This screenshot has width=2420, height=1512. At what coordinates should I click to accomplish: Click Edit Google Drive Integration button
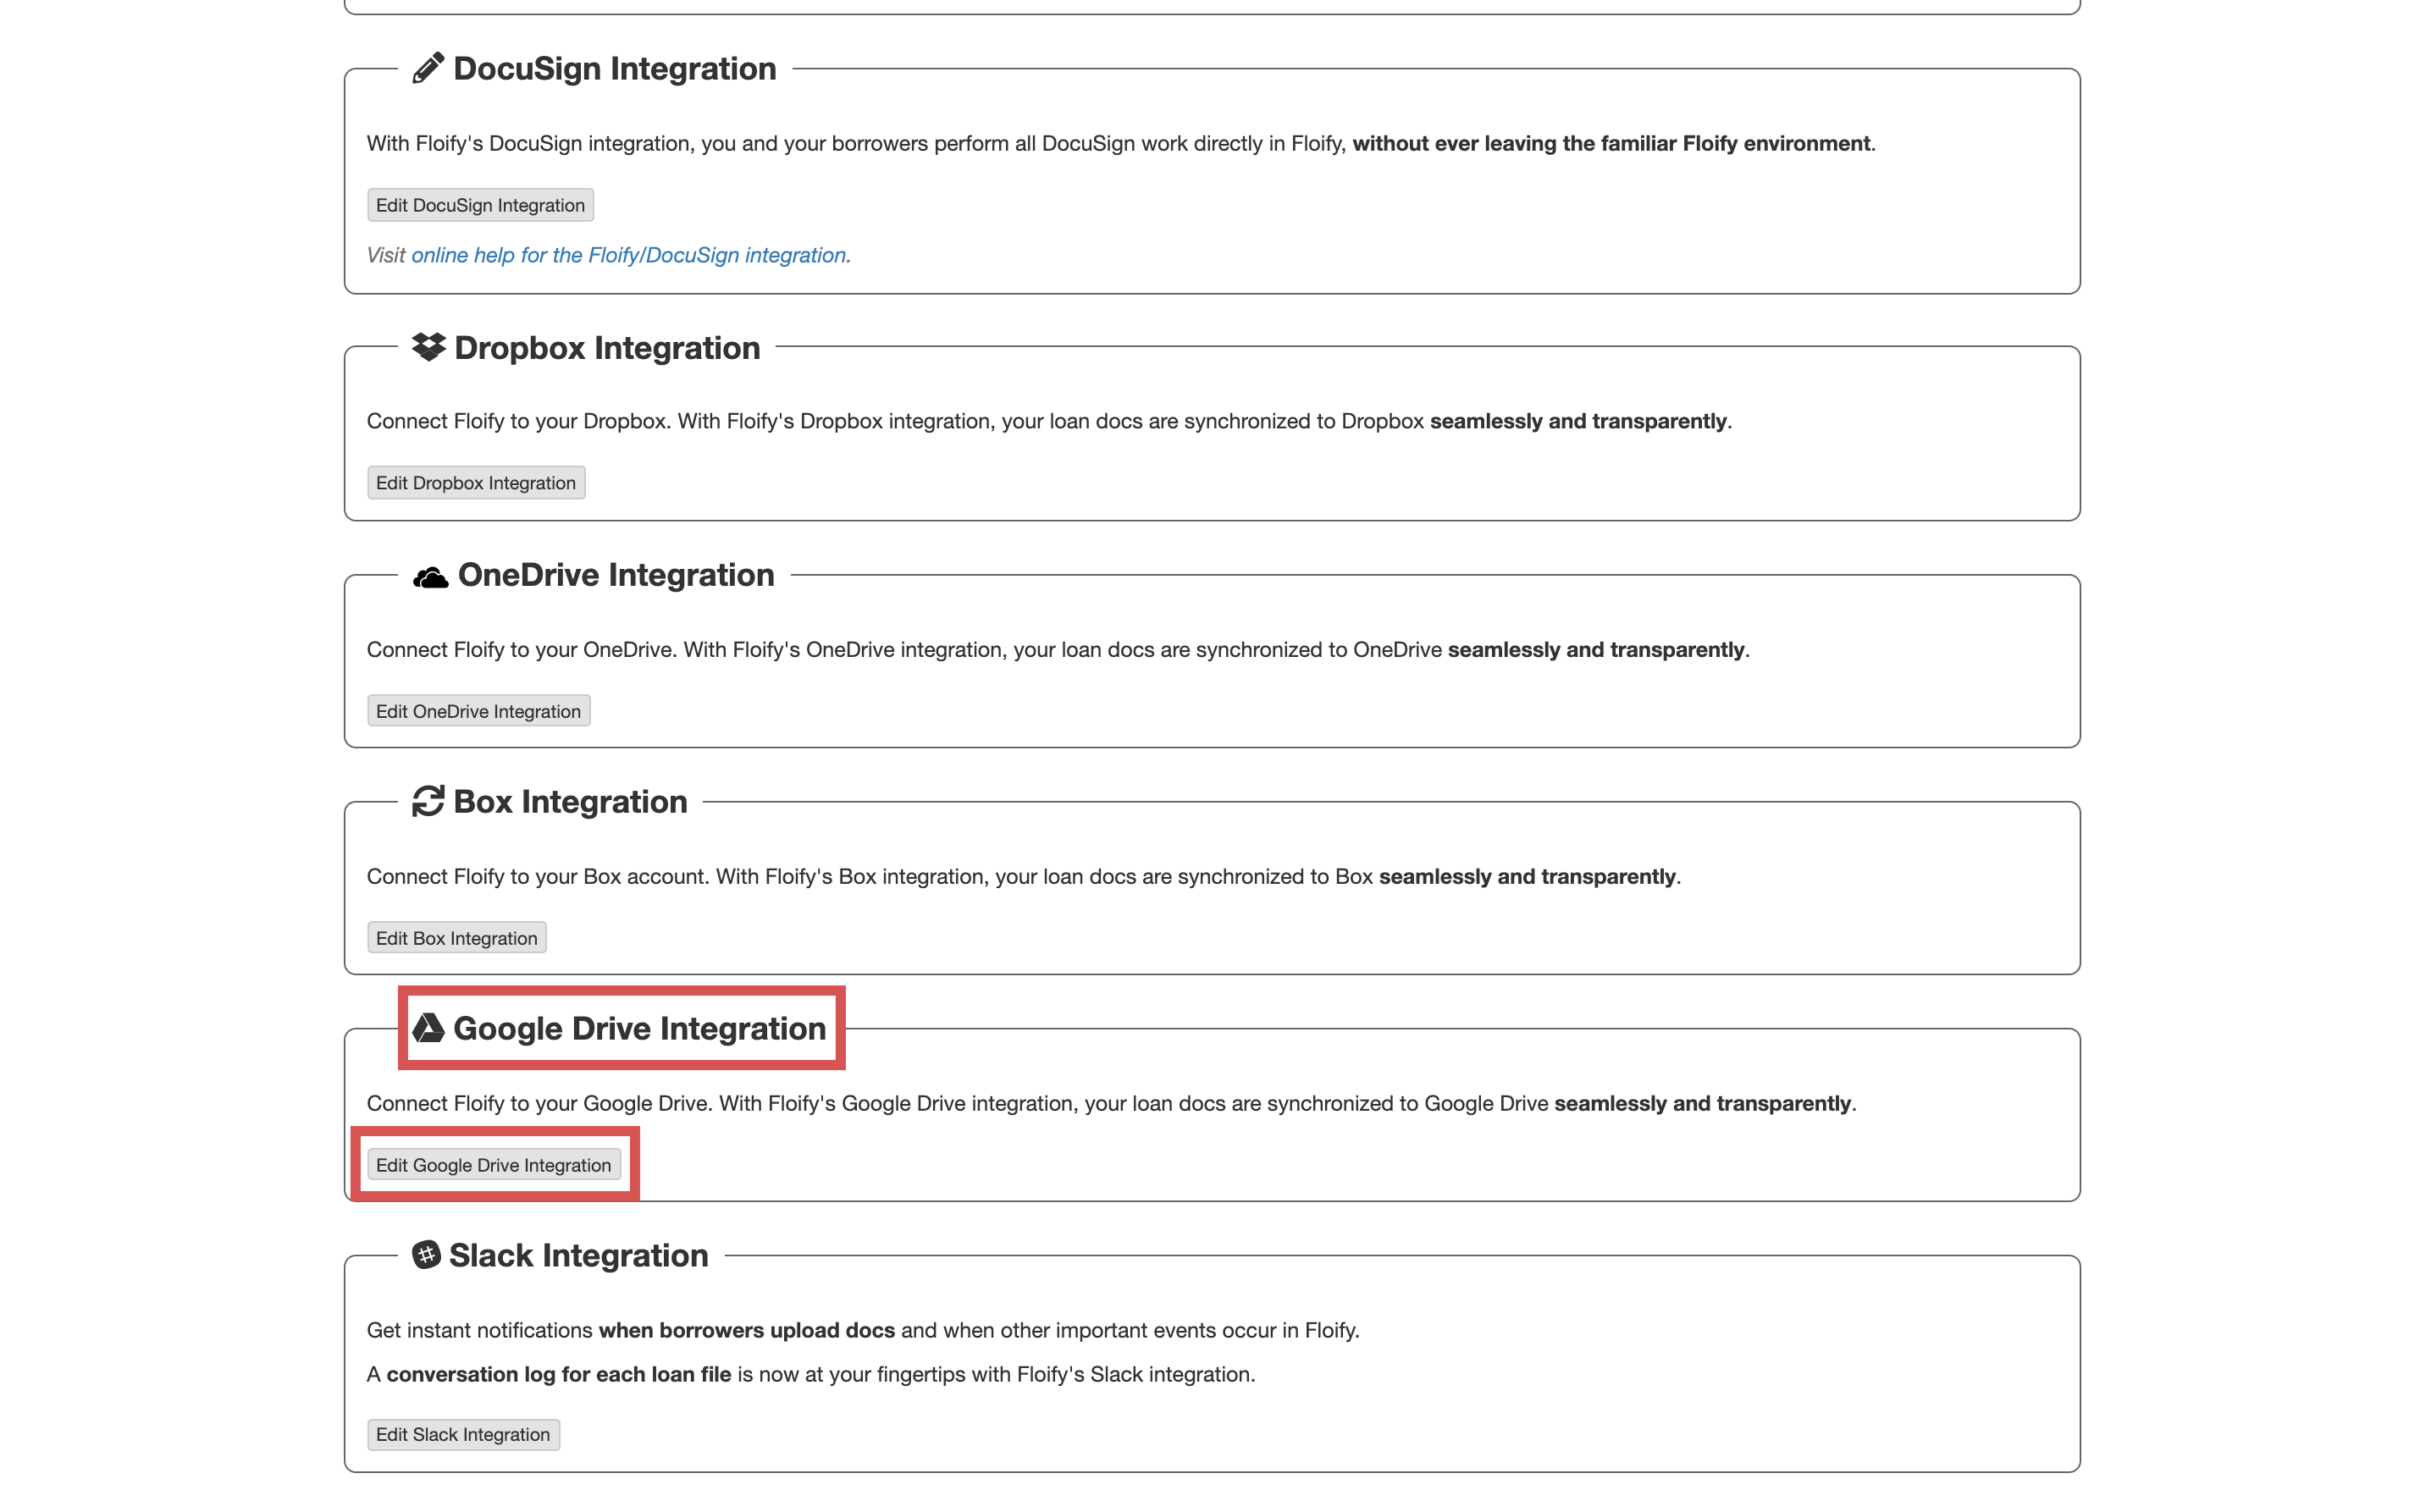[493, 1165]
